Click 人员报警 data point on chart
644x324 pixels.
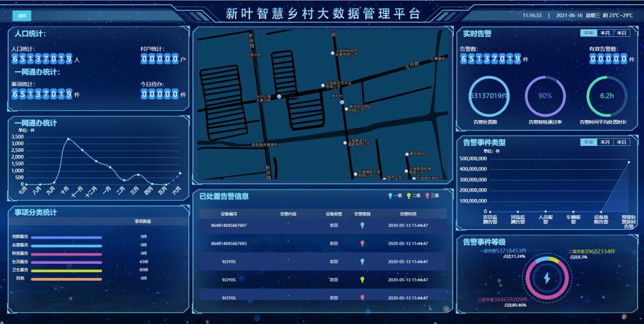pos(546,211)
